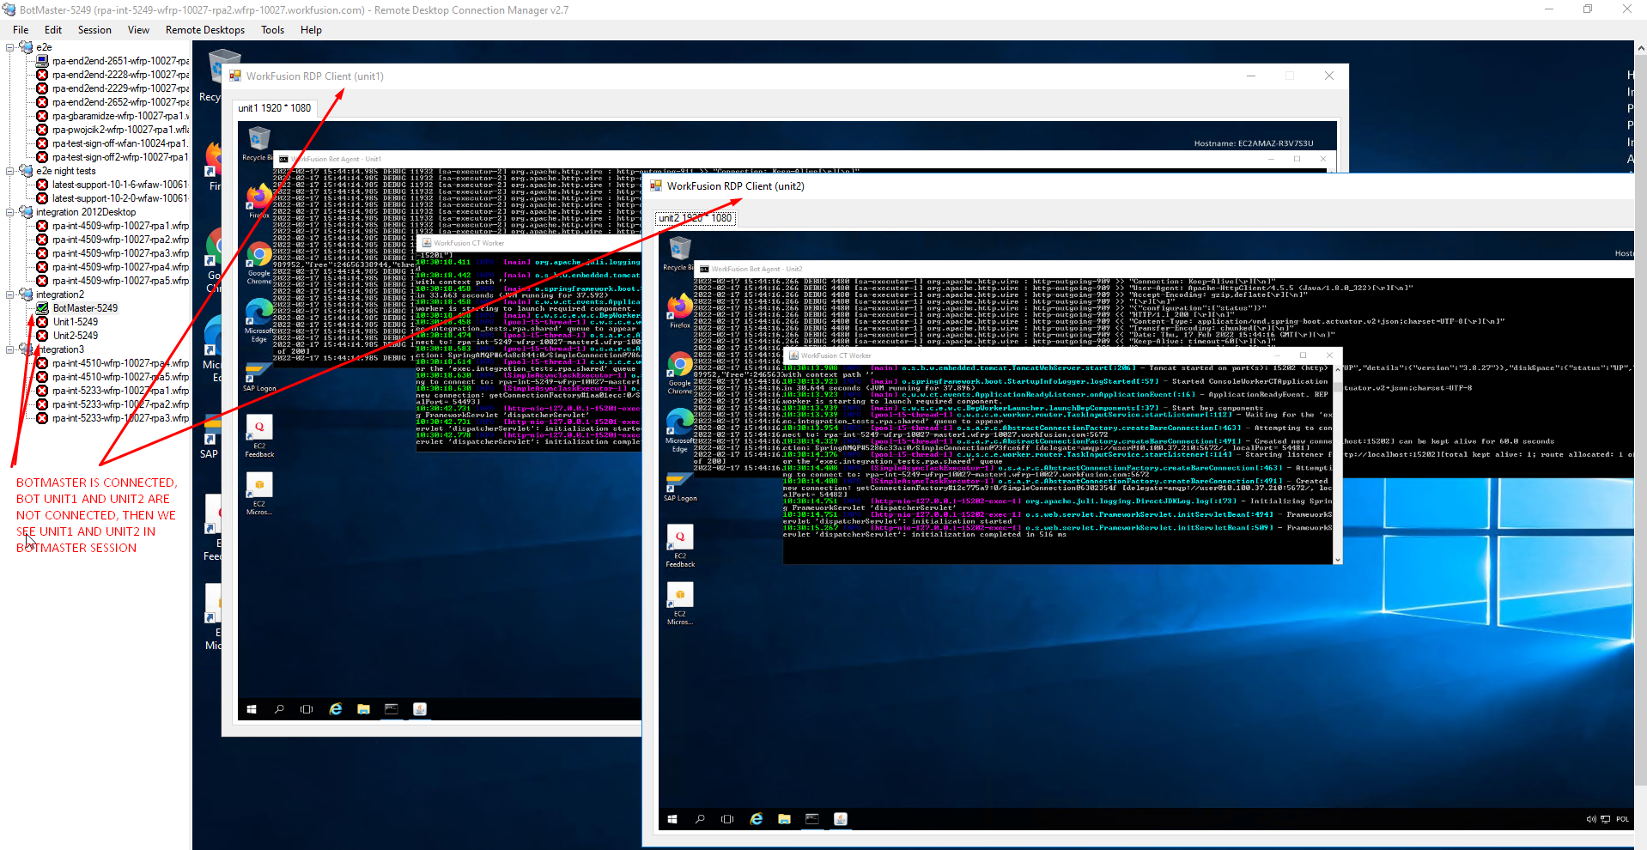Click volume icon in unit2 system tray
Viewport: 1647px width, 850px height.
tap(1591, 819)
